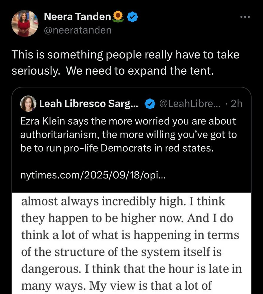Click the 2h timestamp on the quoted tweet
Viewport: 263px width, 294px height.
236,104
